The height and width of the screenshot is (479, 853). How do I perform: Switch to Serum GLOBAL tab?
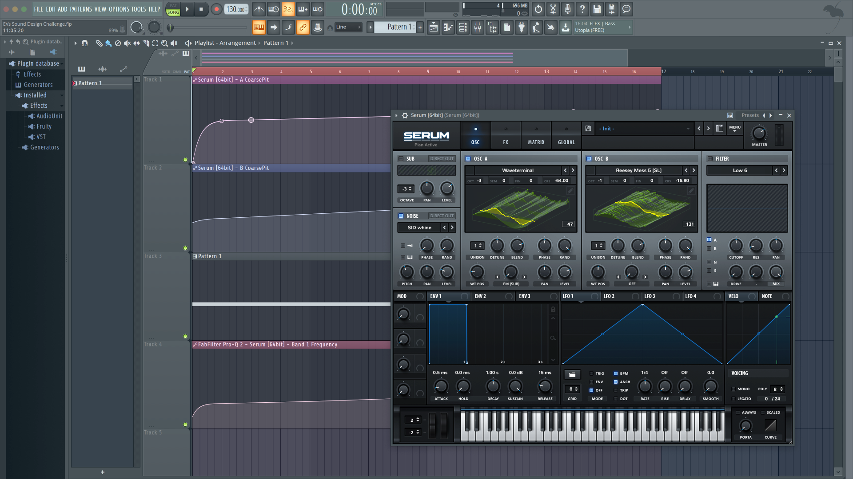(566, 136)
